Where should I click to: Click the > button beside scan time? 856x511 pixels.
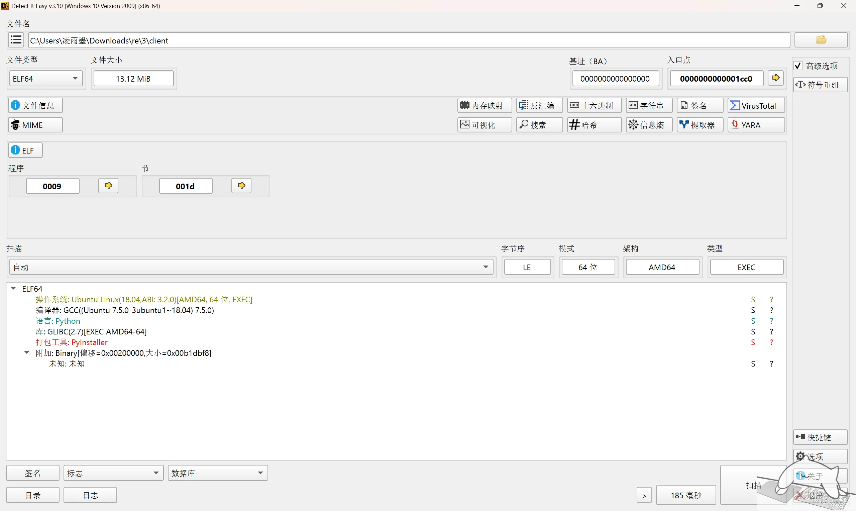coord(644,495)
